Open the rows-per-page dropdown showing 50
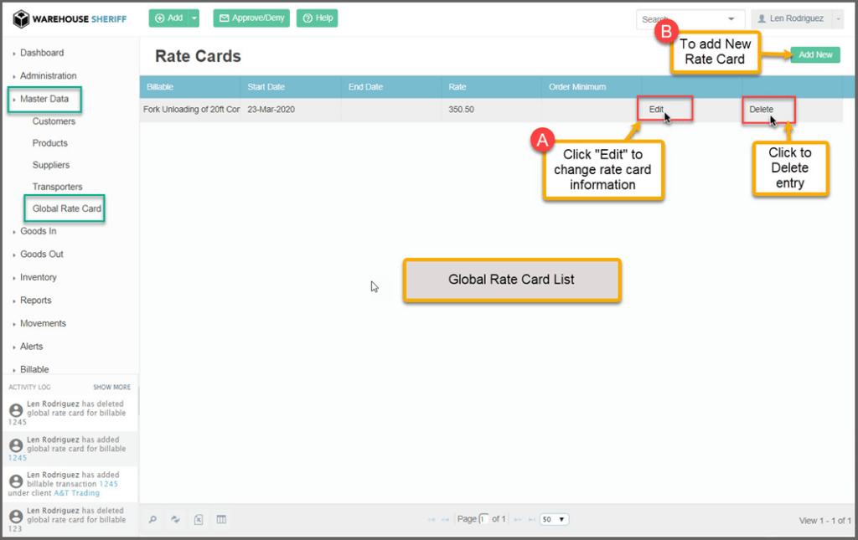 pos(554,519)
